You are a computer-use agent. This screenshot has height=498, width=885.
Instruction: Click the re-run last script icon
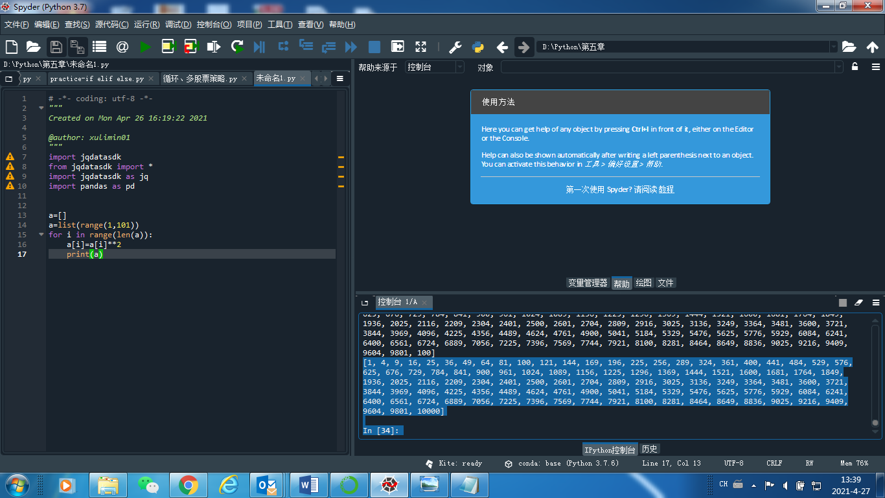237,47
